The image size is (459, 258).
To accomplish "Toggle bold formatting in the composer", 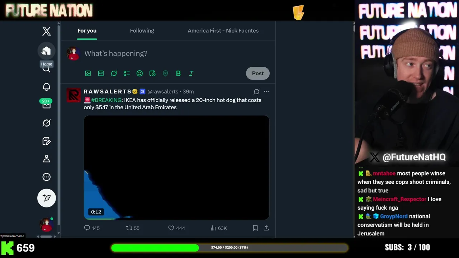I will tap(178, 73).
